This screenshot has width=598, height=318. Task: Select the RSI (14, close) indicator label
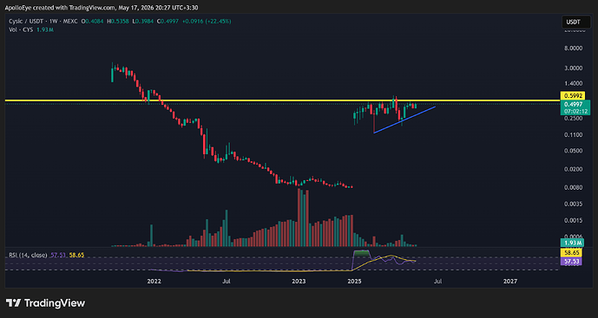pyautogui.click(x=28, y=255)
